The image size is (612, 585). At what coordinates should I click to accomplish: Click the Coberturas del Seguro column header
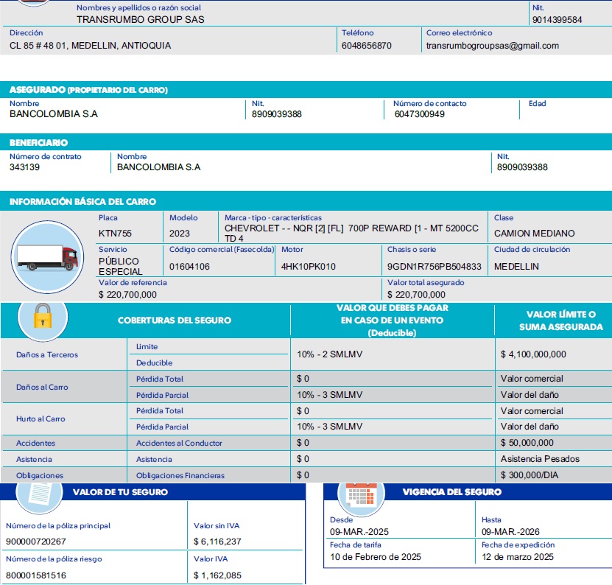pyautogui.click(x=175, y=320)
